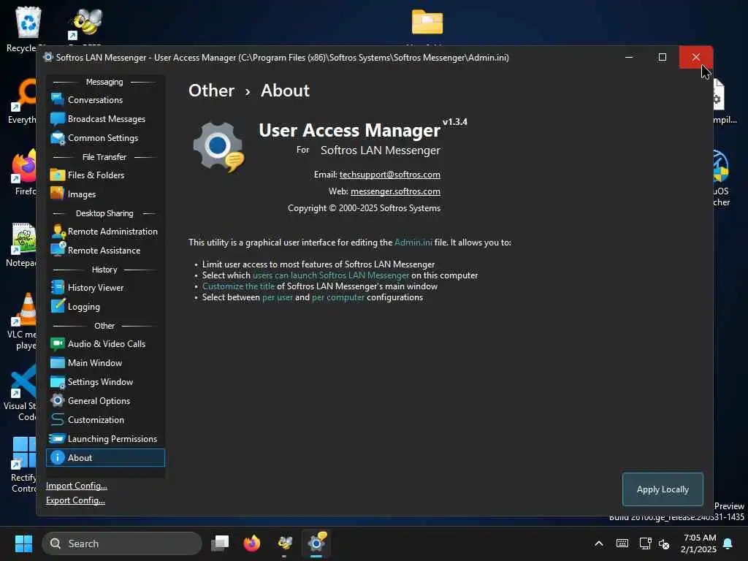This screenshot has height=561, width=748.
Task: Open techsupport@softros.com email link
Action: (x=390, y=175)
